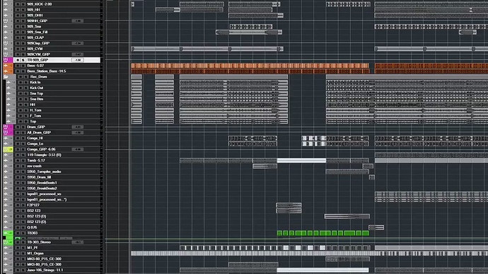Screen dimensions: 488x274
Task: Click the green TB-303_Stereo group icon
Action: tap(6, 242)
